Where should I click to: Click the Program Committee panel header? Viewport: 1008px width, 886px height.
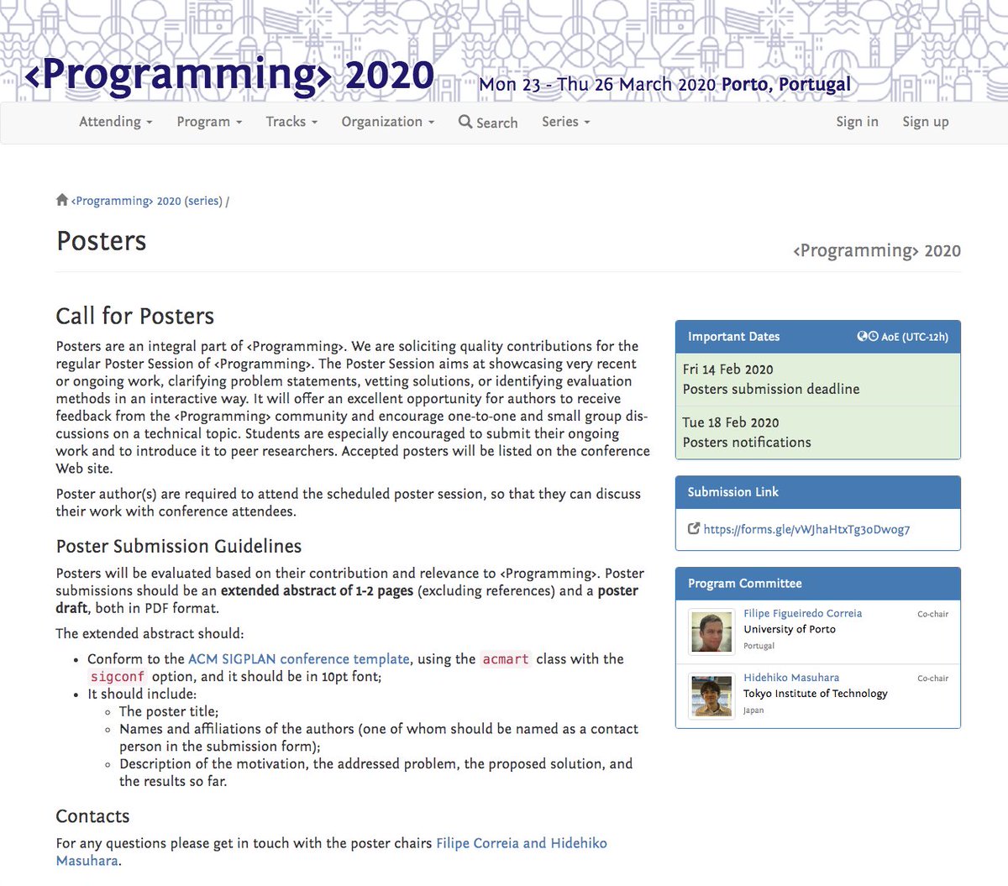point(817,584)
